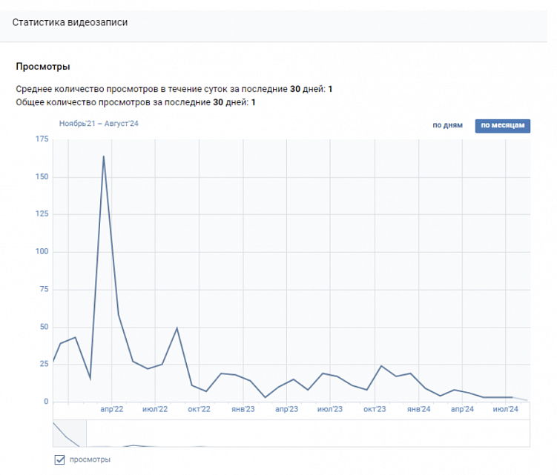Screen dimensions: 557x475
Task: Click the "Просмотры" section heading
Action: pyautogui.click(x=43, y=67)
